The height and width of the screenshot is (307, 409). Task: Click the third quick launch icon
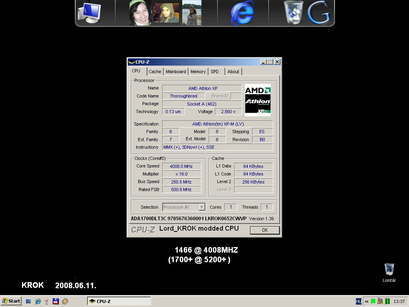(x=47, y=301)
